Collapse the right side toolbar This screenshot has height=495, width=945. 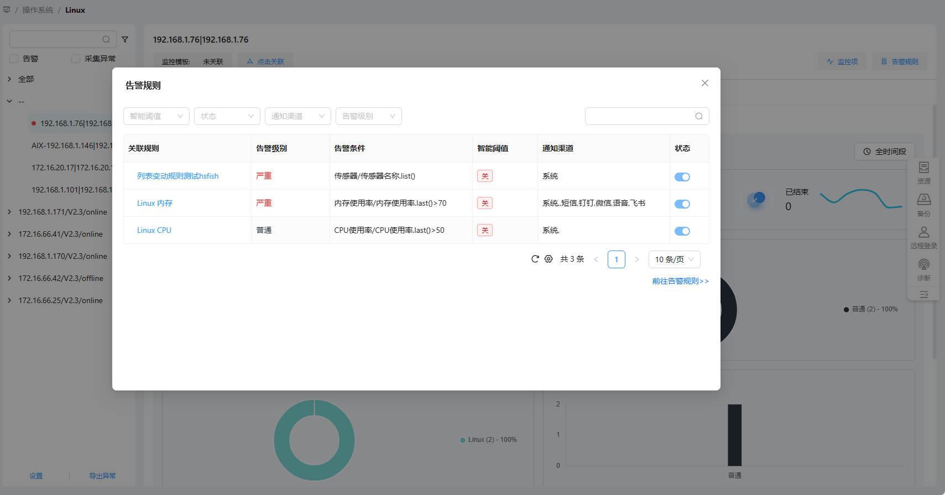tap(924, 295)
